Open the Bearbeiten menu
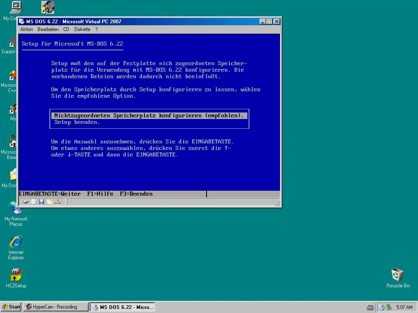This screenshot has height=313, width=418. pyautogui.click(x=48, y=29)
